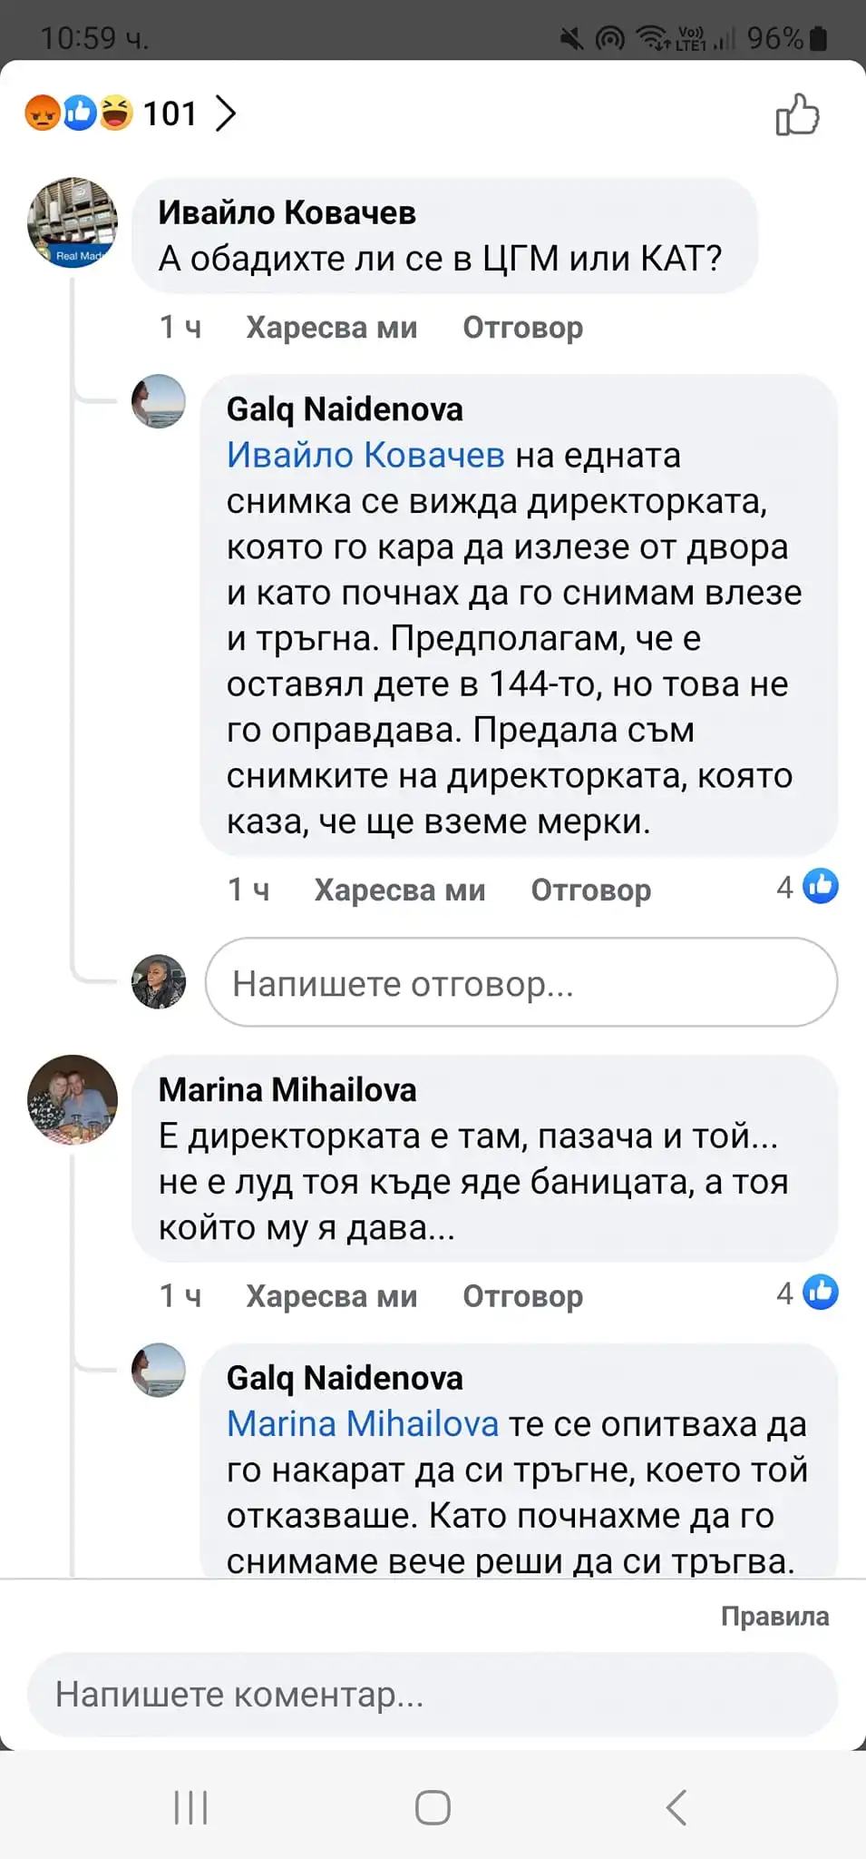Reply to Ивайло Ковачев's comment via Отговор

[x=522, y=328]
